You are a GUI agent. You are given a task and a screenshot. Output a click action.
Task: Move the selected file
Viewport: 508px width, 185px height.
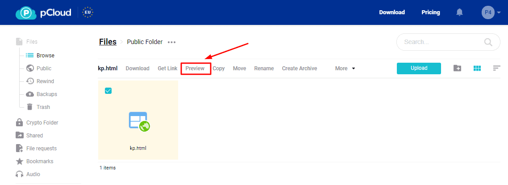[239, 68]
